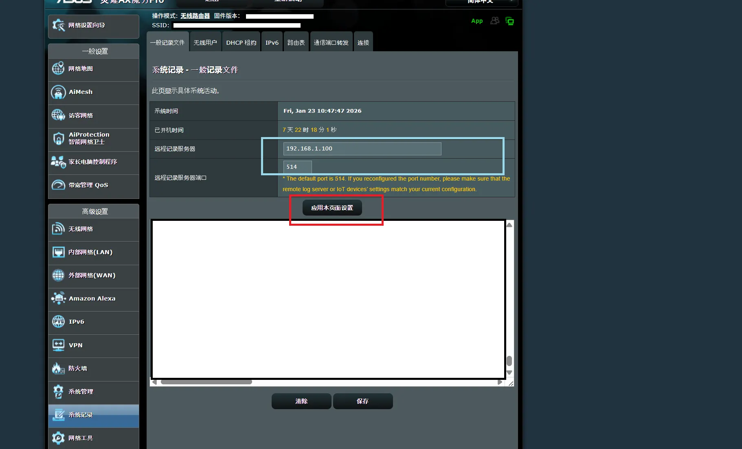
Task: Switch to the 无线用户 tab
Action: tap(205, 43)
